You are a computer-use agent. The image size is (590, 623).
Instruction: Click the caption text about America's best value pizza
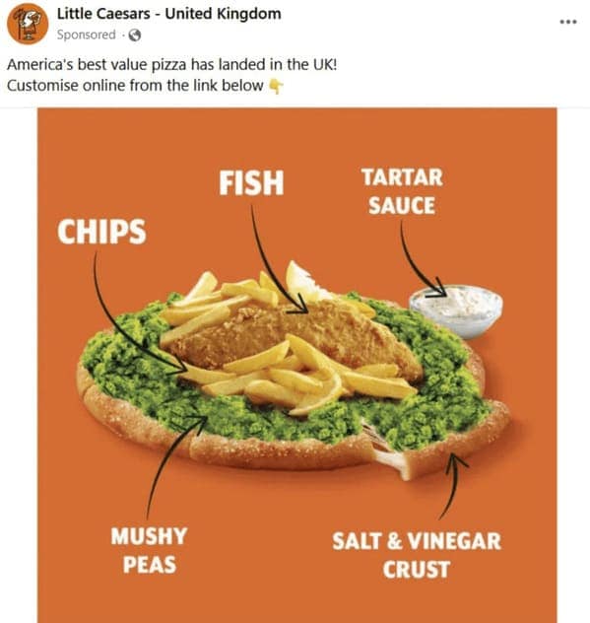tap(172, 64)
